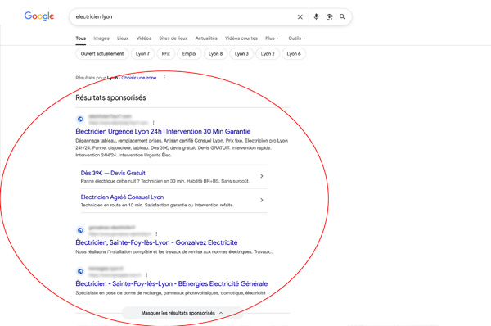Open Dès 39€ — Devis Gratuit sitelink

[x=113, y=173]
